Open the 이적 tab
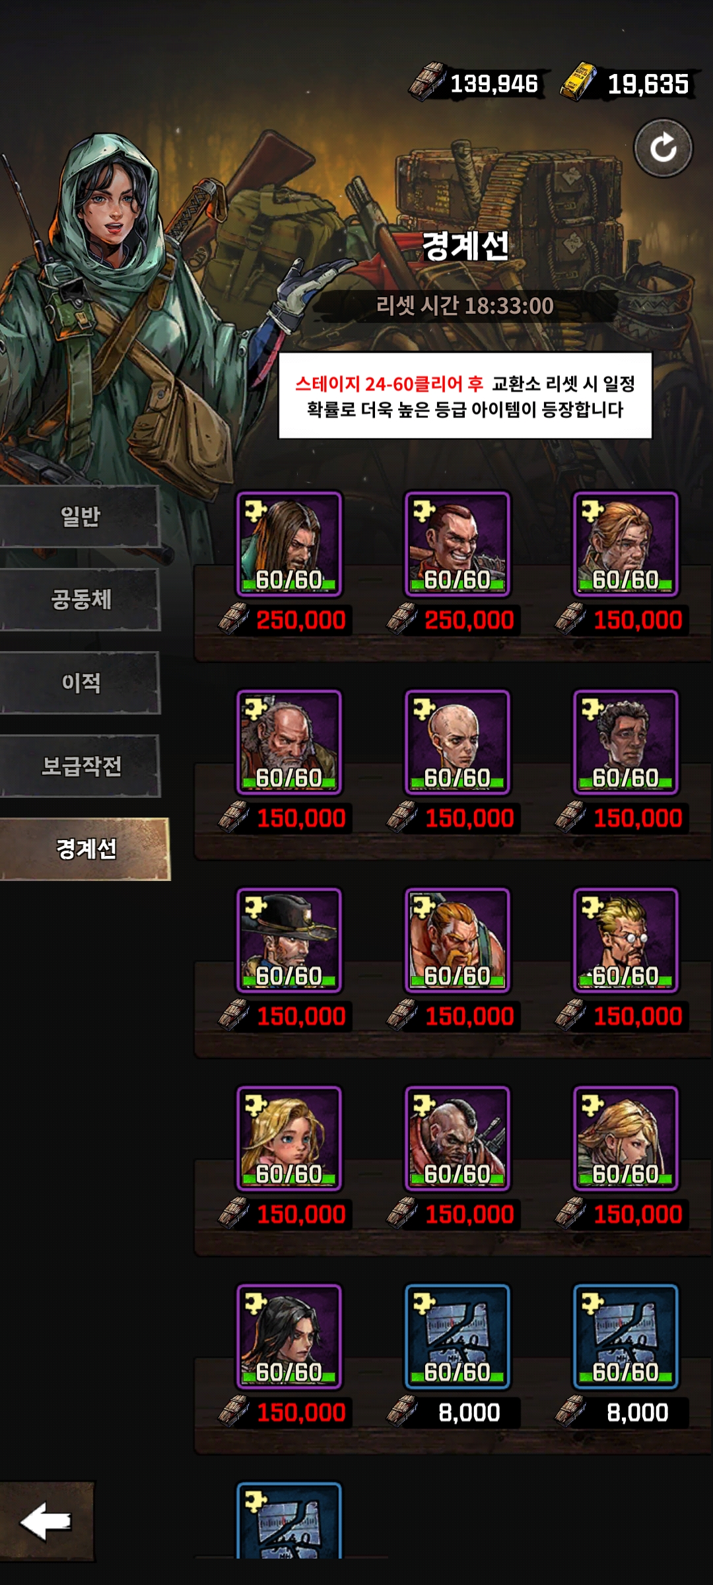This screenshot has height=1585, width=713. click(80, 683)
